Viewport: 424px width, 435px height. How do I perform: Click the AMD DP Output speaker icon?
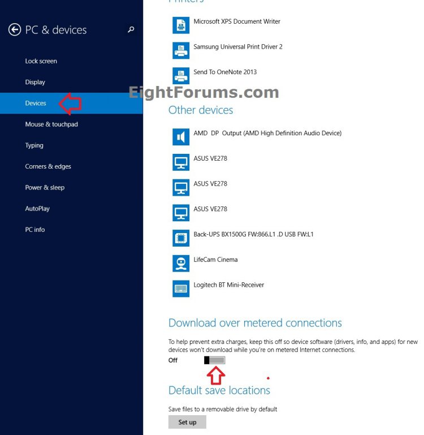coord(181,137)
